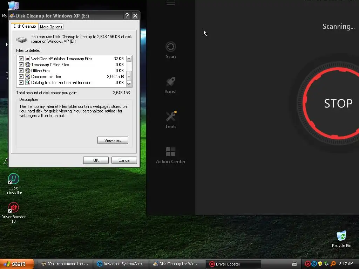
Task: Cancel the Disk Cleanup dialog
Action: (x=124, y=160)
